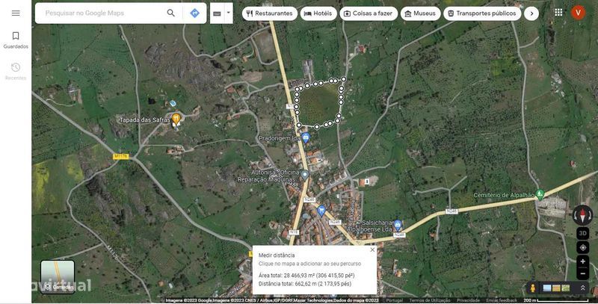Open the Privacidade footer link
This screenshot has width=598, height=304.
click(x=468, y=300)
